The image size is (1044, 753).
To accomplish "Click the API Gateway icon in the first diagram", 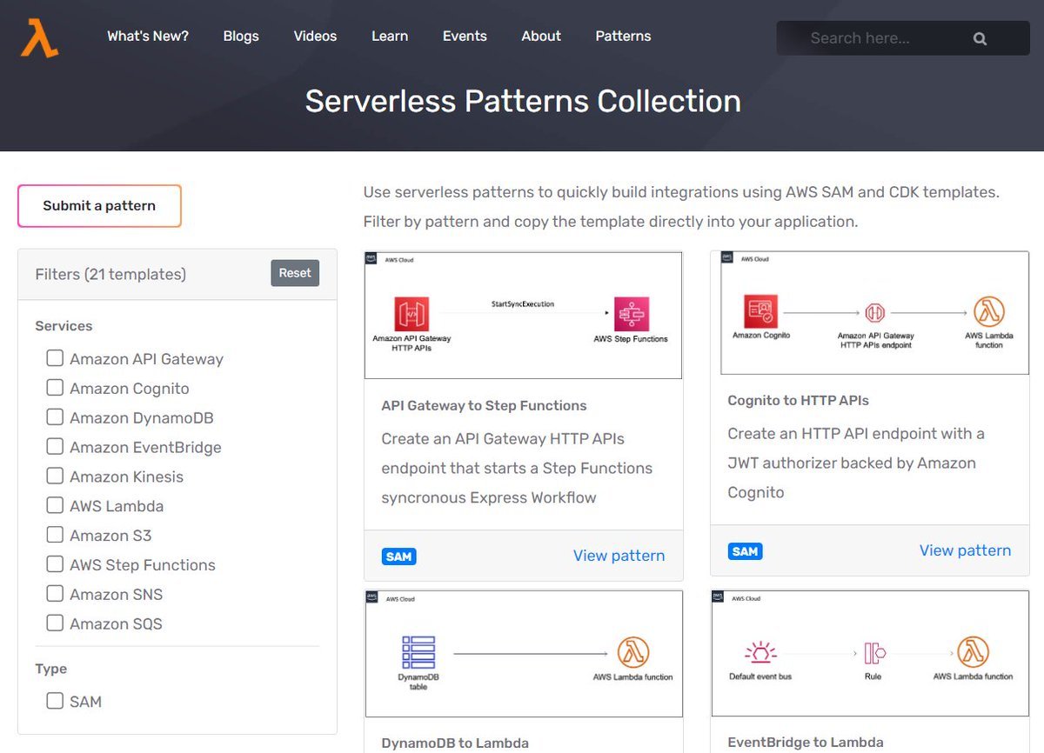I will click(412, 315).
